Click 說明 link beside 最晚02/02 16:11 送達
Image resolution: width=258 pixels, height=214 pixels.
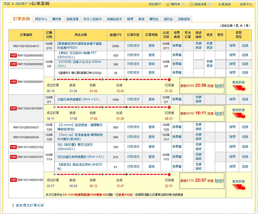point(219,113)
